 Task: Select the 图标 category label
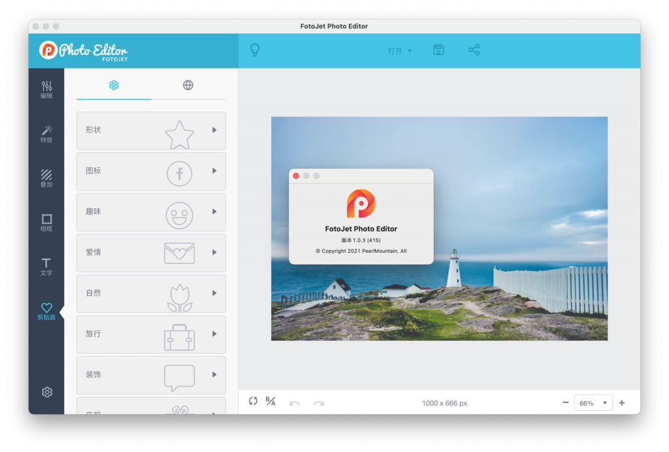[x=93, y=170]
